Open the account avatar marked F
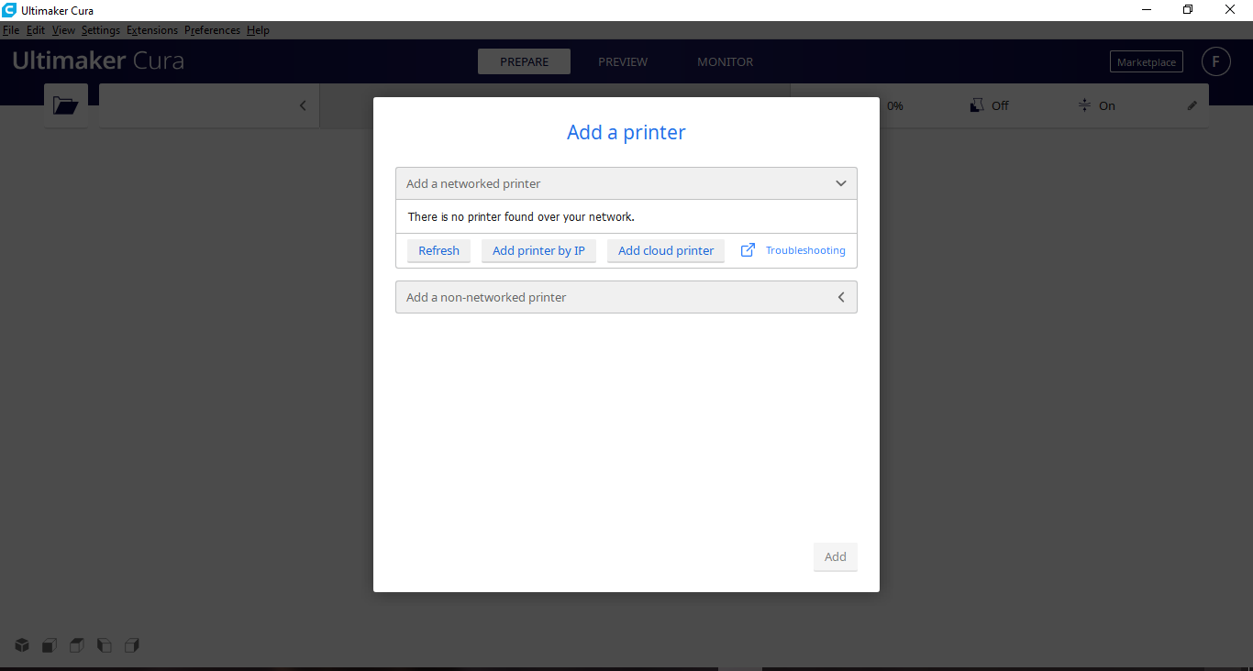This screenshot has height=671, width=1253. 1216,61
